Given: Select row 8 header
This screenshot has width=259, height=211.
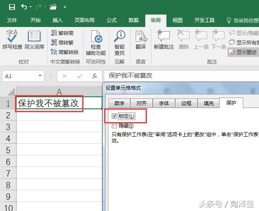Looking at the screenshot, I should pos(8,185).
